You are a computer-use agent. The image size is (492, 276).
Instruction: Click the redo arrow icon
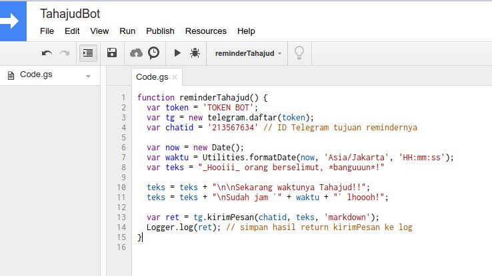(65, 53)
